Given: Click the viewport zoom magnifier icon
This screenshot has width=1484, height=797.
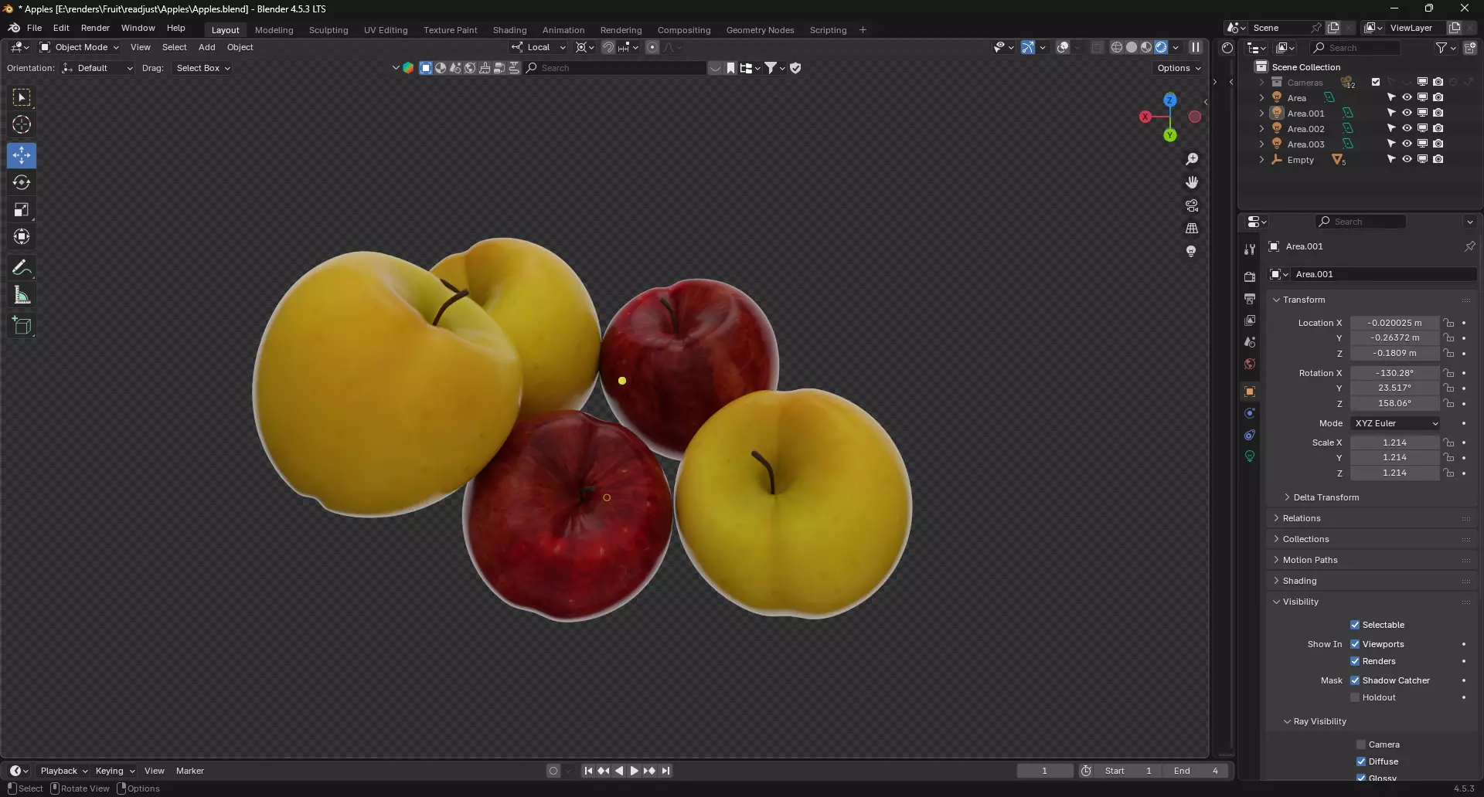Looking at the screenshot, I should click(1192, 159).
